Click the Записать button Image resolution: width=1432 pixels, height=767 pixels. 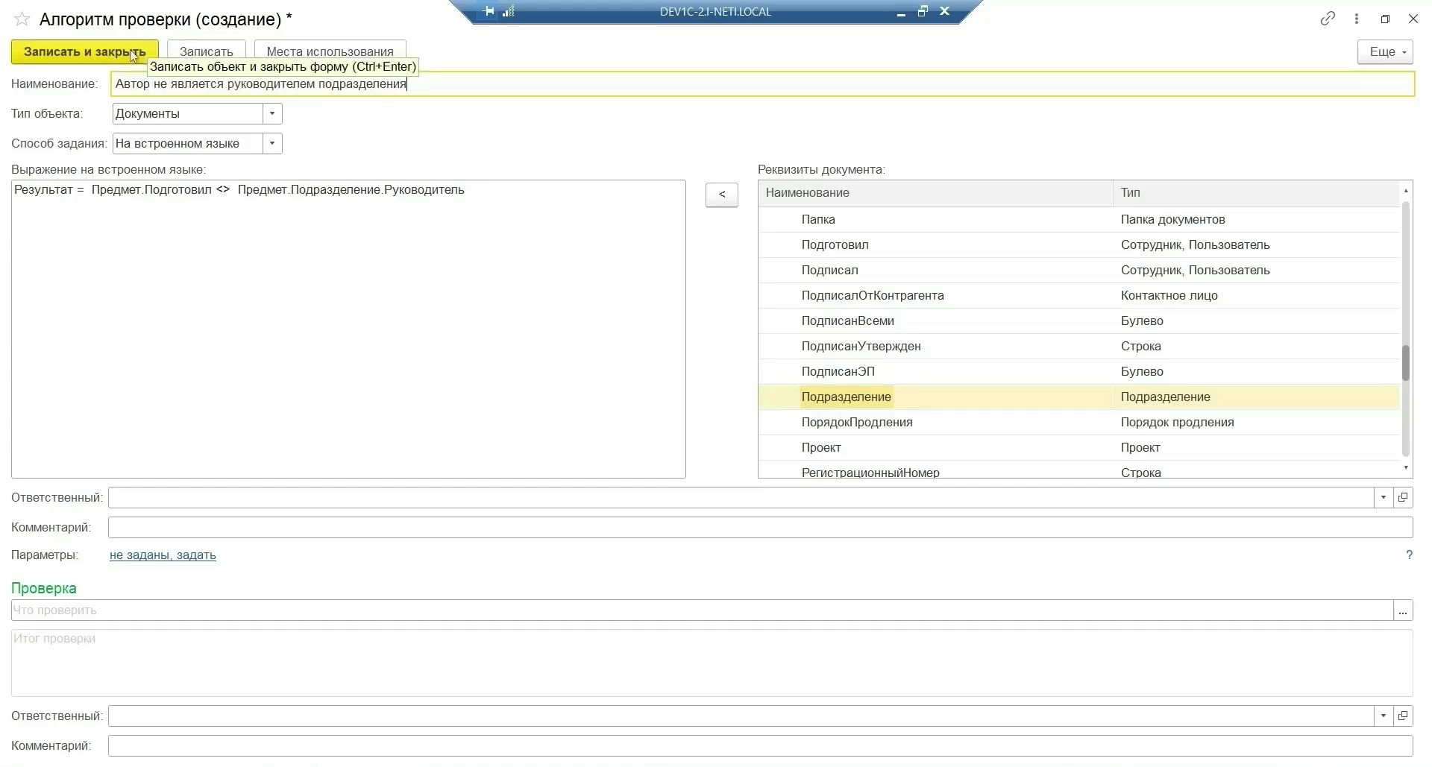[x=206, y=51]
